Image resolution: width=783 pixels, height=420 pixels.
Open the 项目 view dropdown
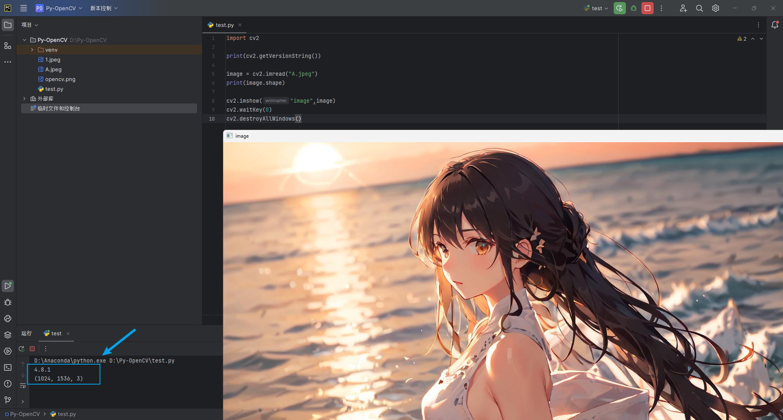click(30, 25)
